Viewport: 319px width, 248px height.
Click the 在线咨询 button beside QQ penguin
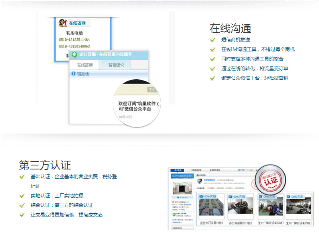coord(77,23)
